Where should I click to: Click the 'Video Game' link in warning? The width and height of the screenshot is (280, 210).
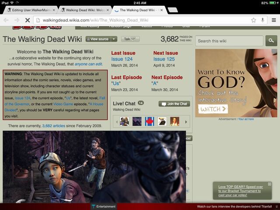coord(63,104)
